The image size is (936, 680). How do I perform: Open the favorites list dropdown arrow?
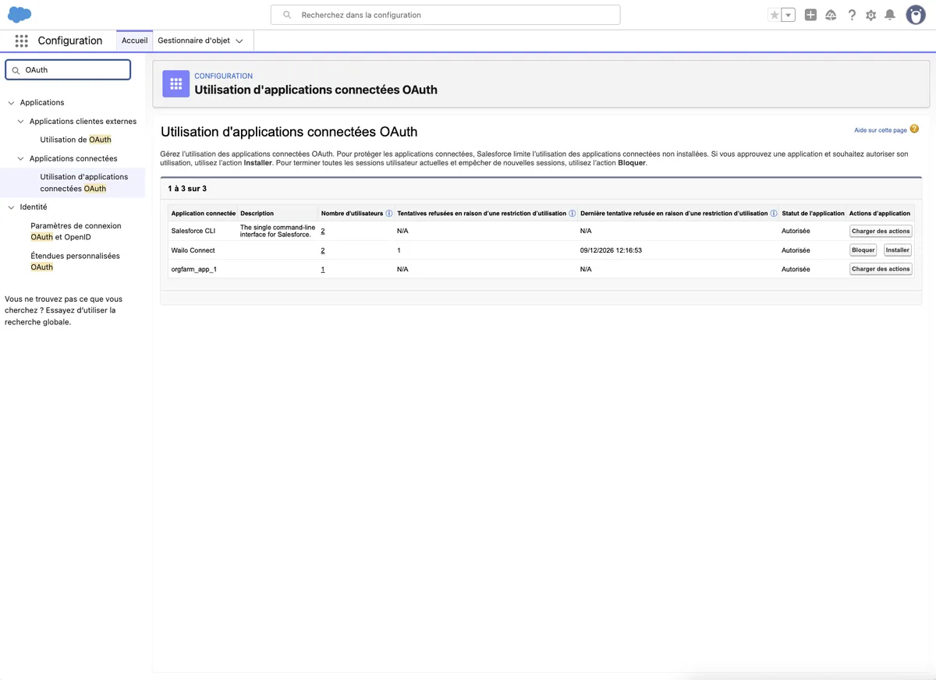(x=789, y=15)
